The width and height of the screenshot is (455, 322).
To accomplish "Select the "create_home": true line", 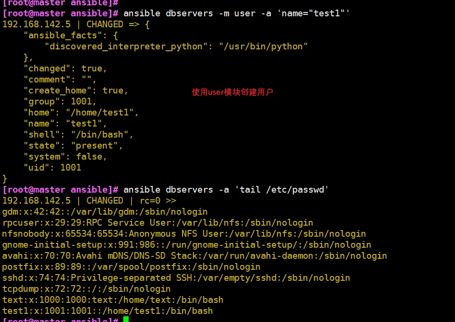I will pyautogui.click(x=76, y=91).
